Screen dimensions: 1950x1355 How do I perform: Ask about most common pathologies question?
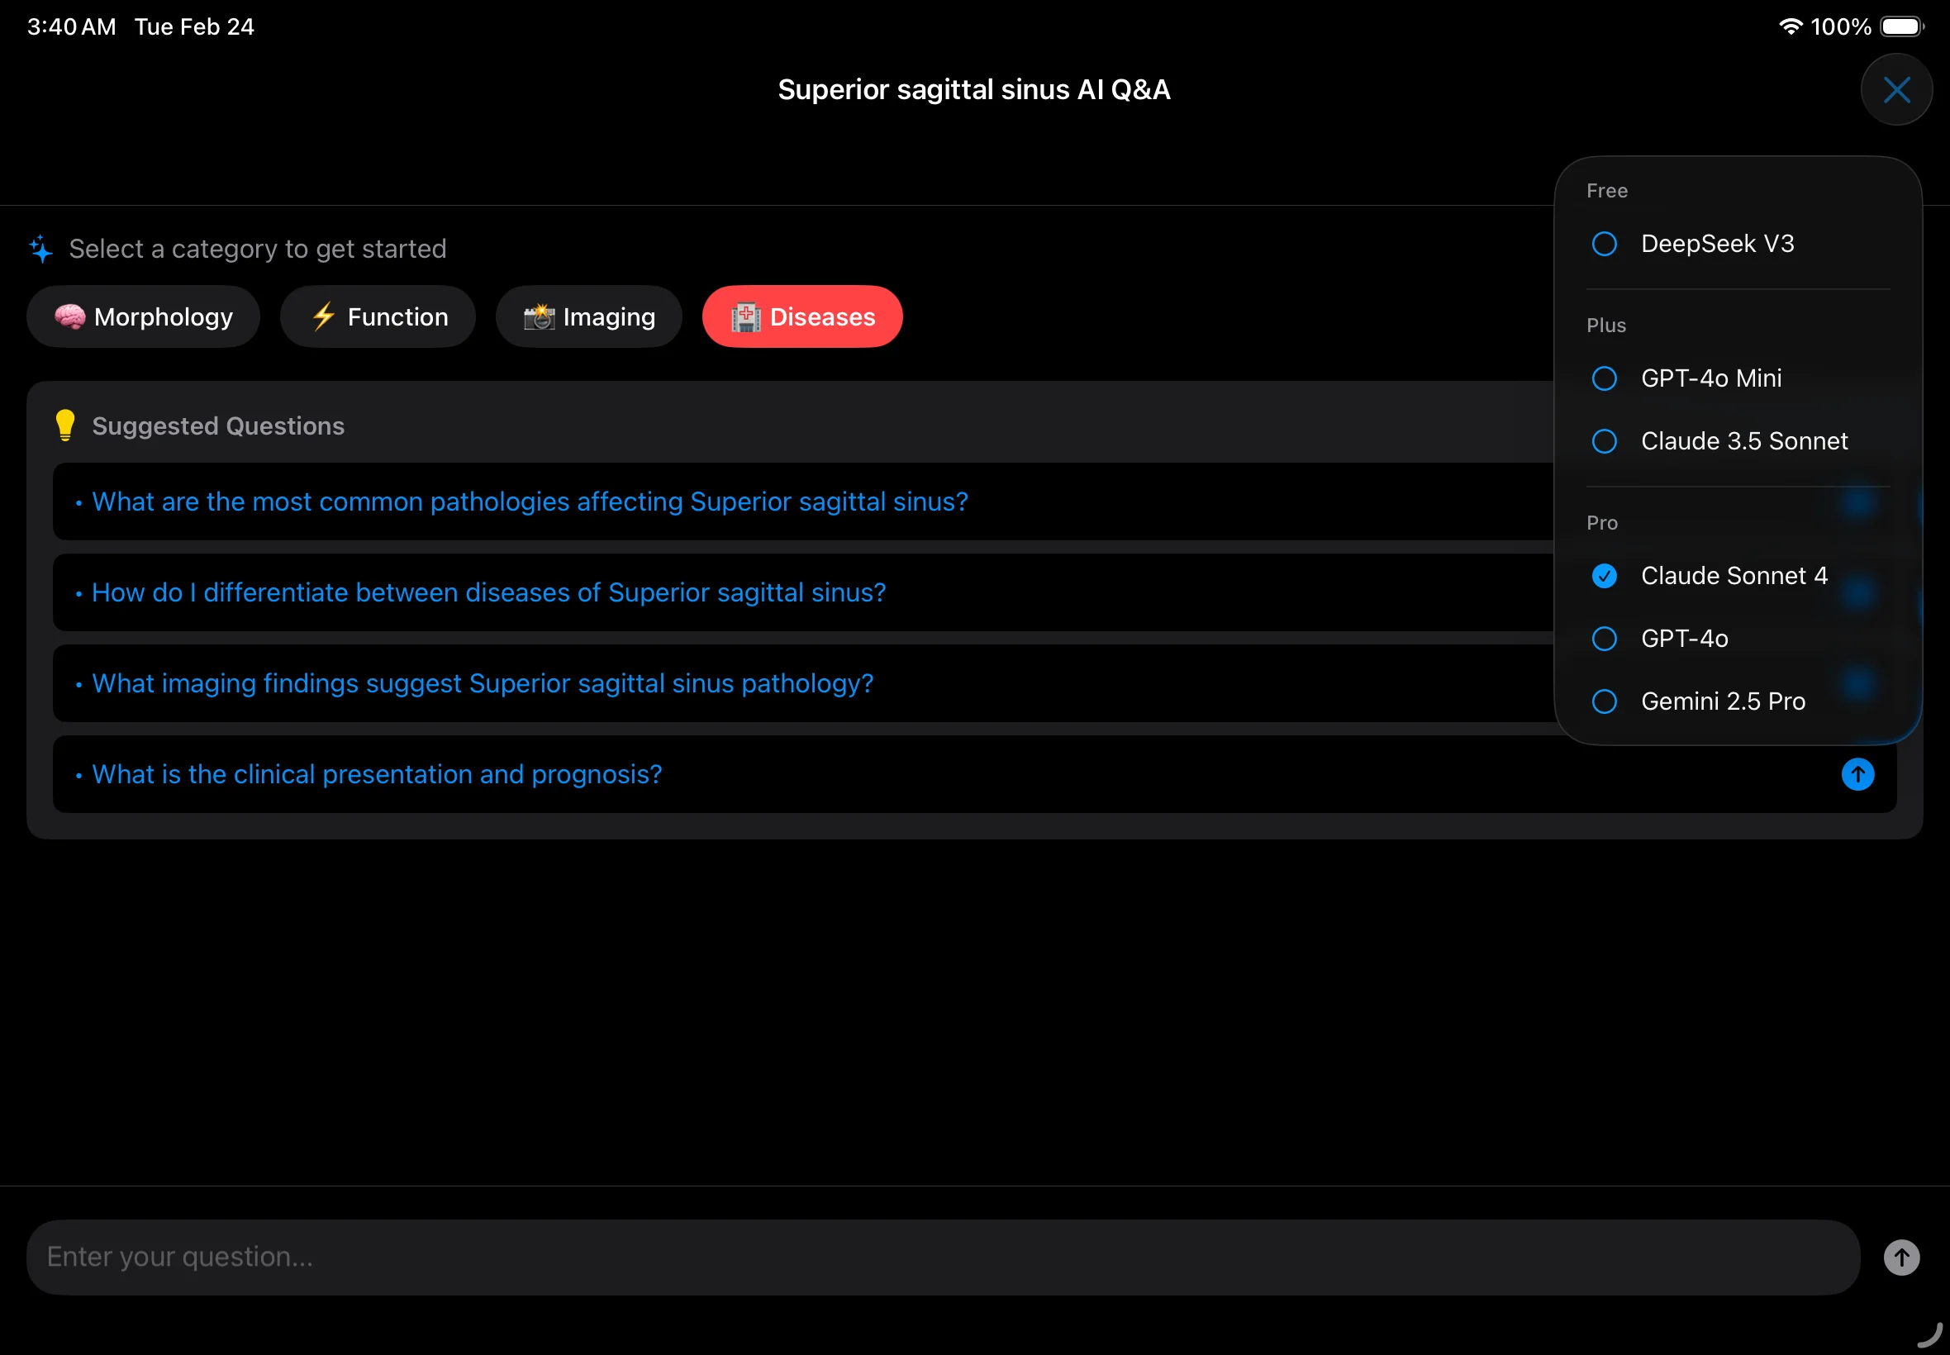(x=530, y=502)
